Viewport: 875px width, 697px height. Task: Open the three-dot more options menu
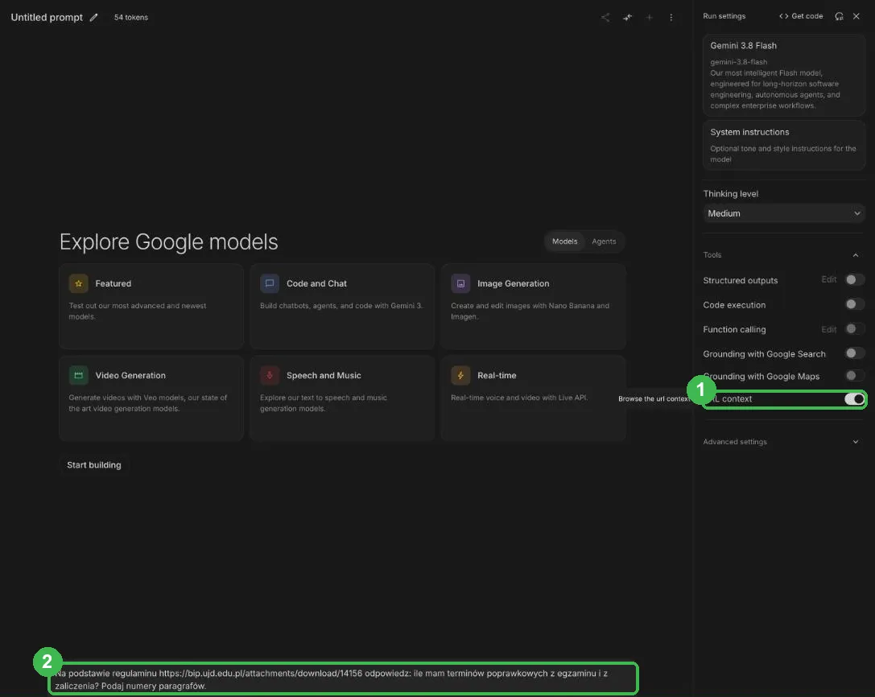[x=671, y=17]
